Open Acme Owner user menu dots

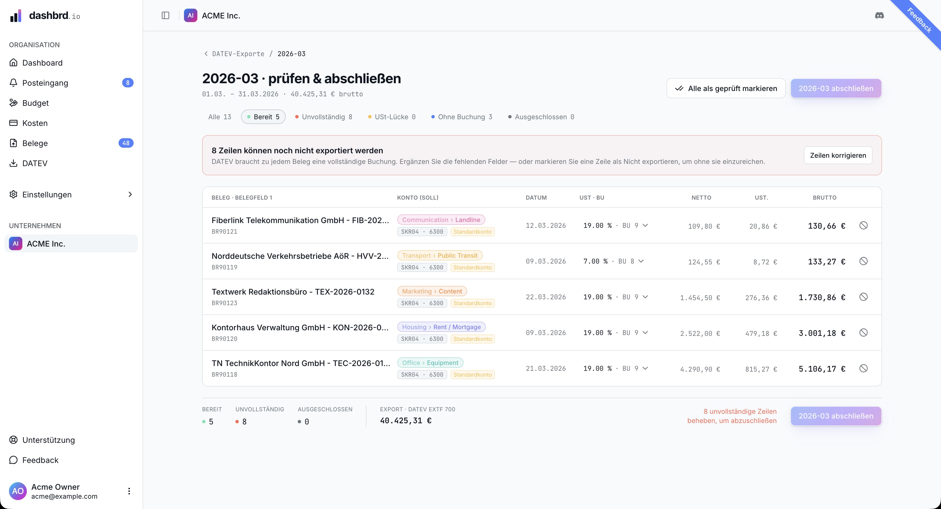tap(129, 491)
